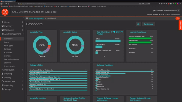
Task: Click the Inventory monitor icon
Action: tap(3, 26)
